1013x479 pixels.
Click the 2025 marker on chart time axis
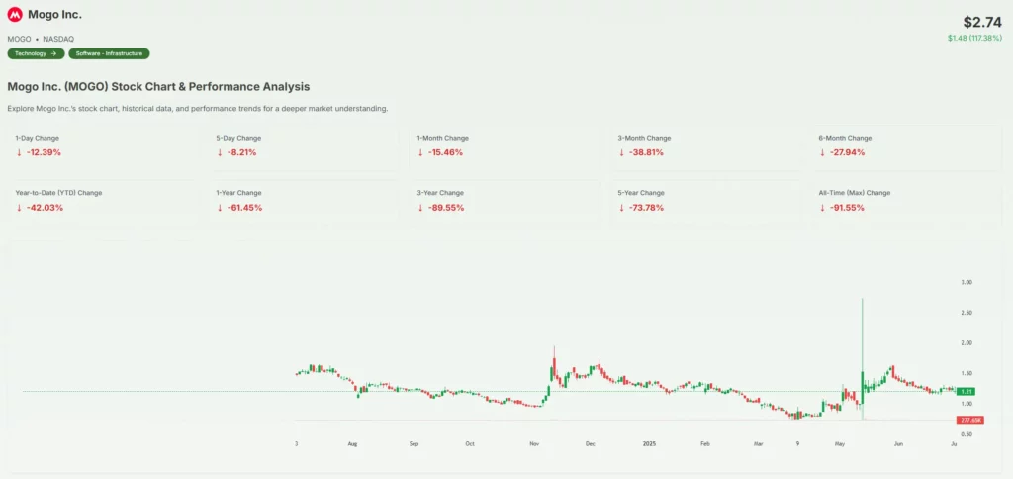click(x=648, y=445)
